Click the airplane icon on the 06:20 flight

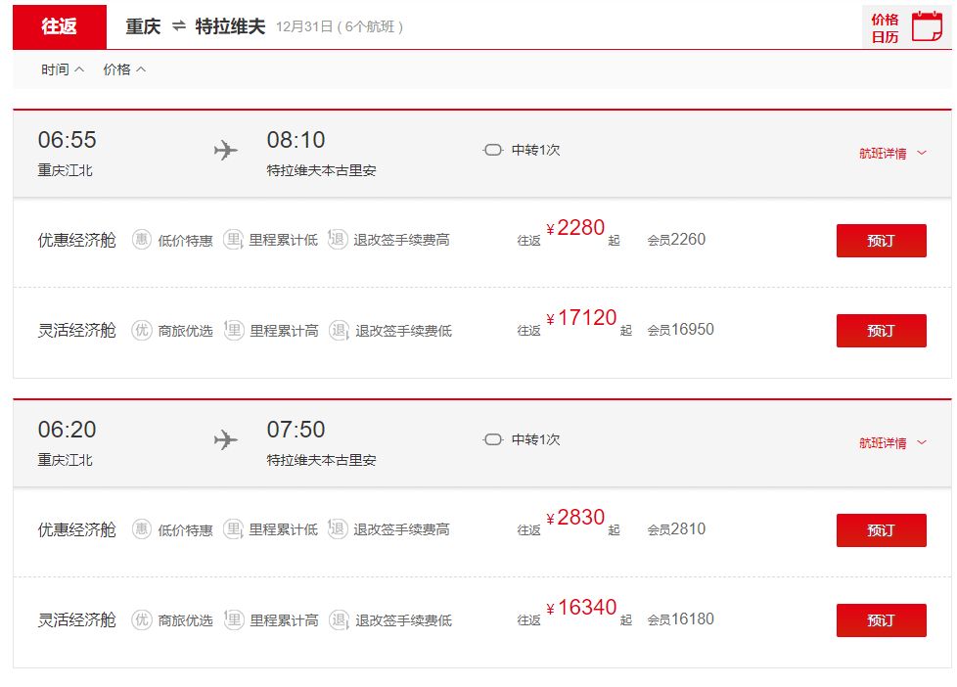point(225,439)
